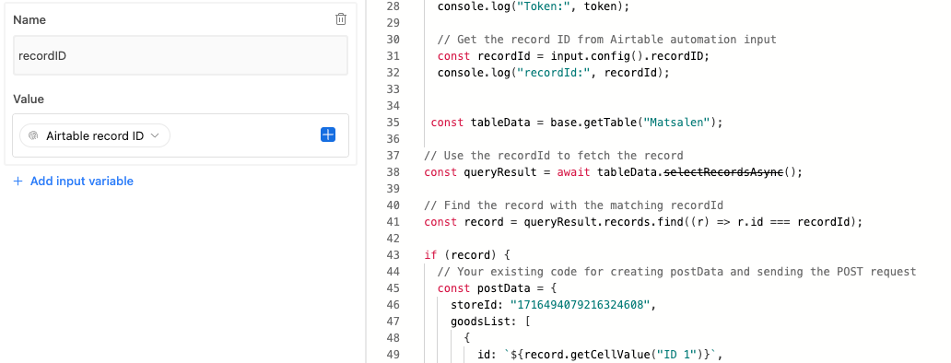
Task: Click the comment 'Find the record with the matching'
Action: click(574, 205)
